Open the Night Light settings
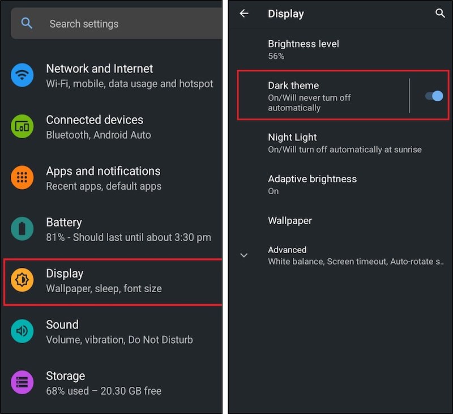453x414 pixels. click(341, 143)
